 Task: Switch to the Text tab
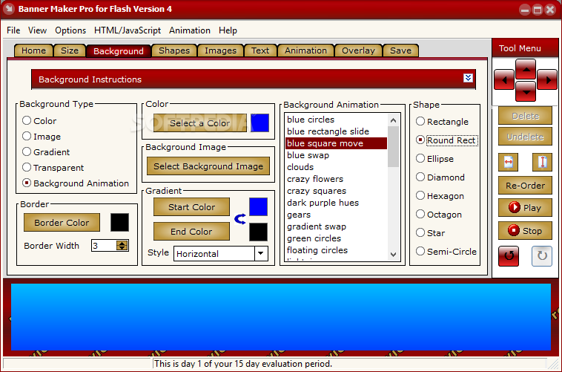[x=260, y=50]
